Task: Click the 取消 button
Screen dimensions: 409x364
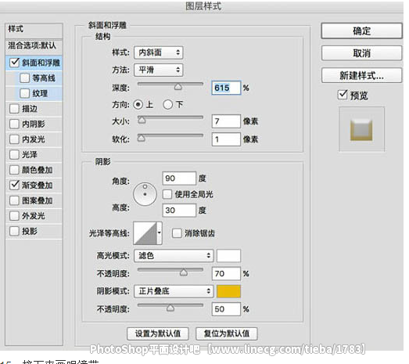Action: pyautogui.click(x=361, y=53)
